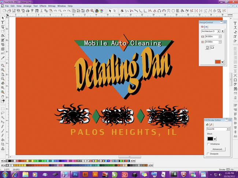Select the Eyedropper tool in the left toolbox
Screen dimensions: 238x178
tap(3, 58)
